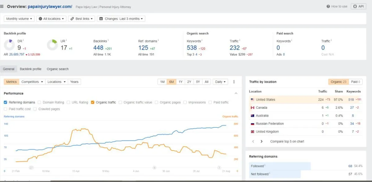Enable the Impressions checkbox
The width and height of the screenshot is (372, 182).
(x=185, y=102)
